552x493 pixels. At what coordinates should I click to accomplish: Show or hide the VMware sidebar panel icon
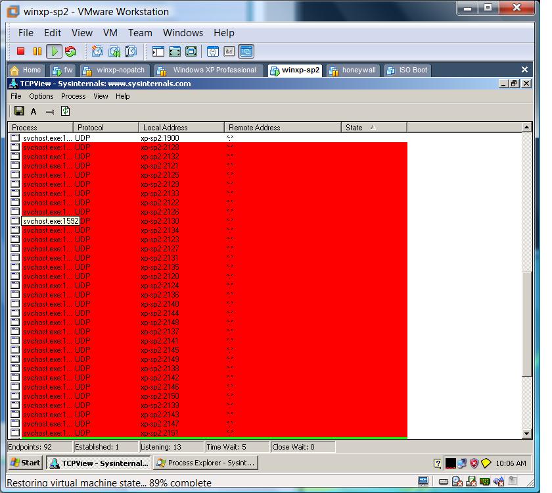click(x=158, y=51)
